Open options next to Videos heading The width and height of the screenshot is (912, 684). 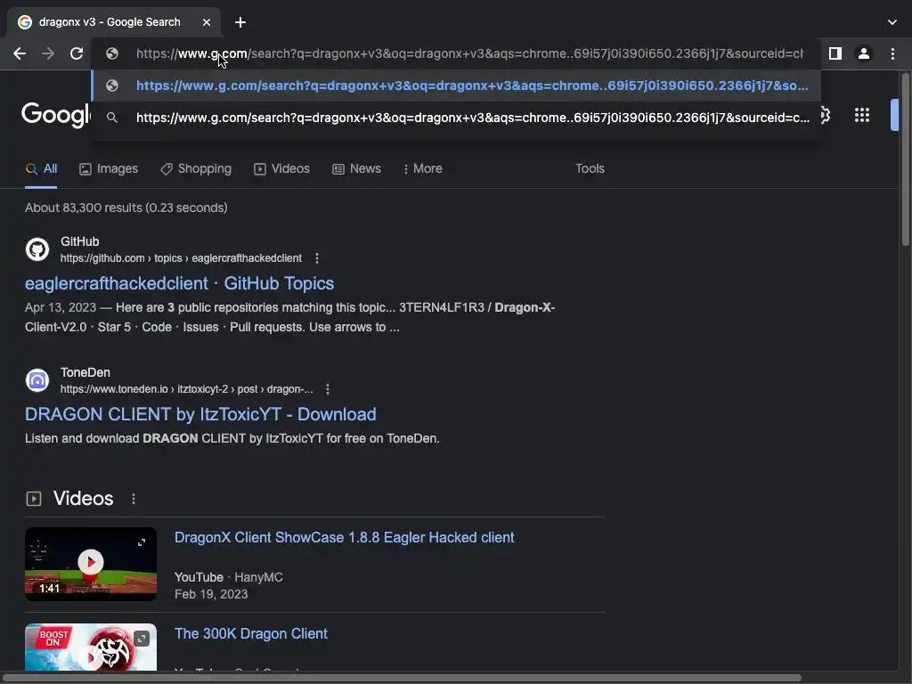(x=134, y=499)
